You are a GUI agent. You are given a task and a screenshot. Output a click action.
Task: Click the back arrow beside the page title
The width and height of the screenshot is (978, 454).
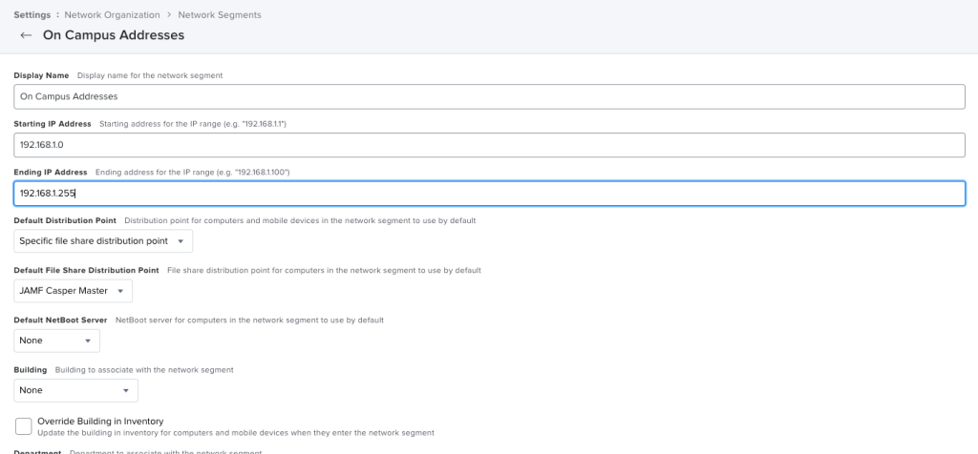coord(26,35)
